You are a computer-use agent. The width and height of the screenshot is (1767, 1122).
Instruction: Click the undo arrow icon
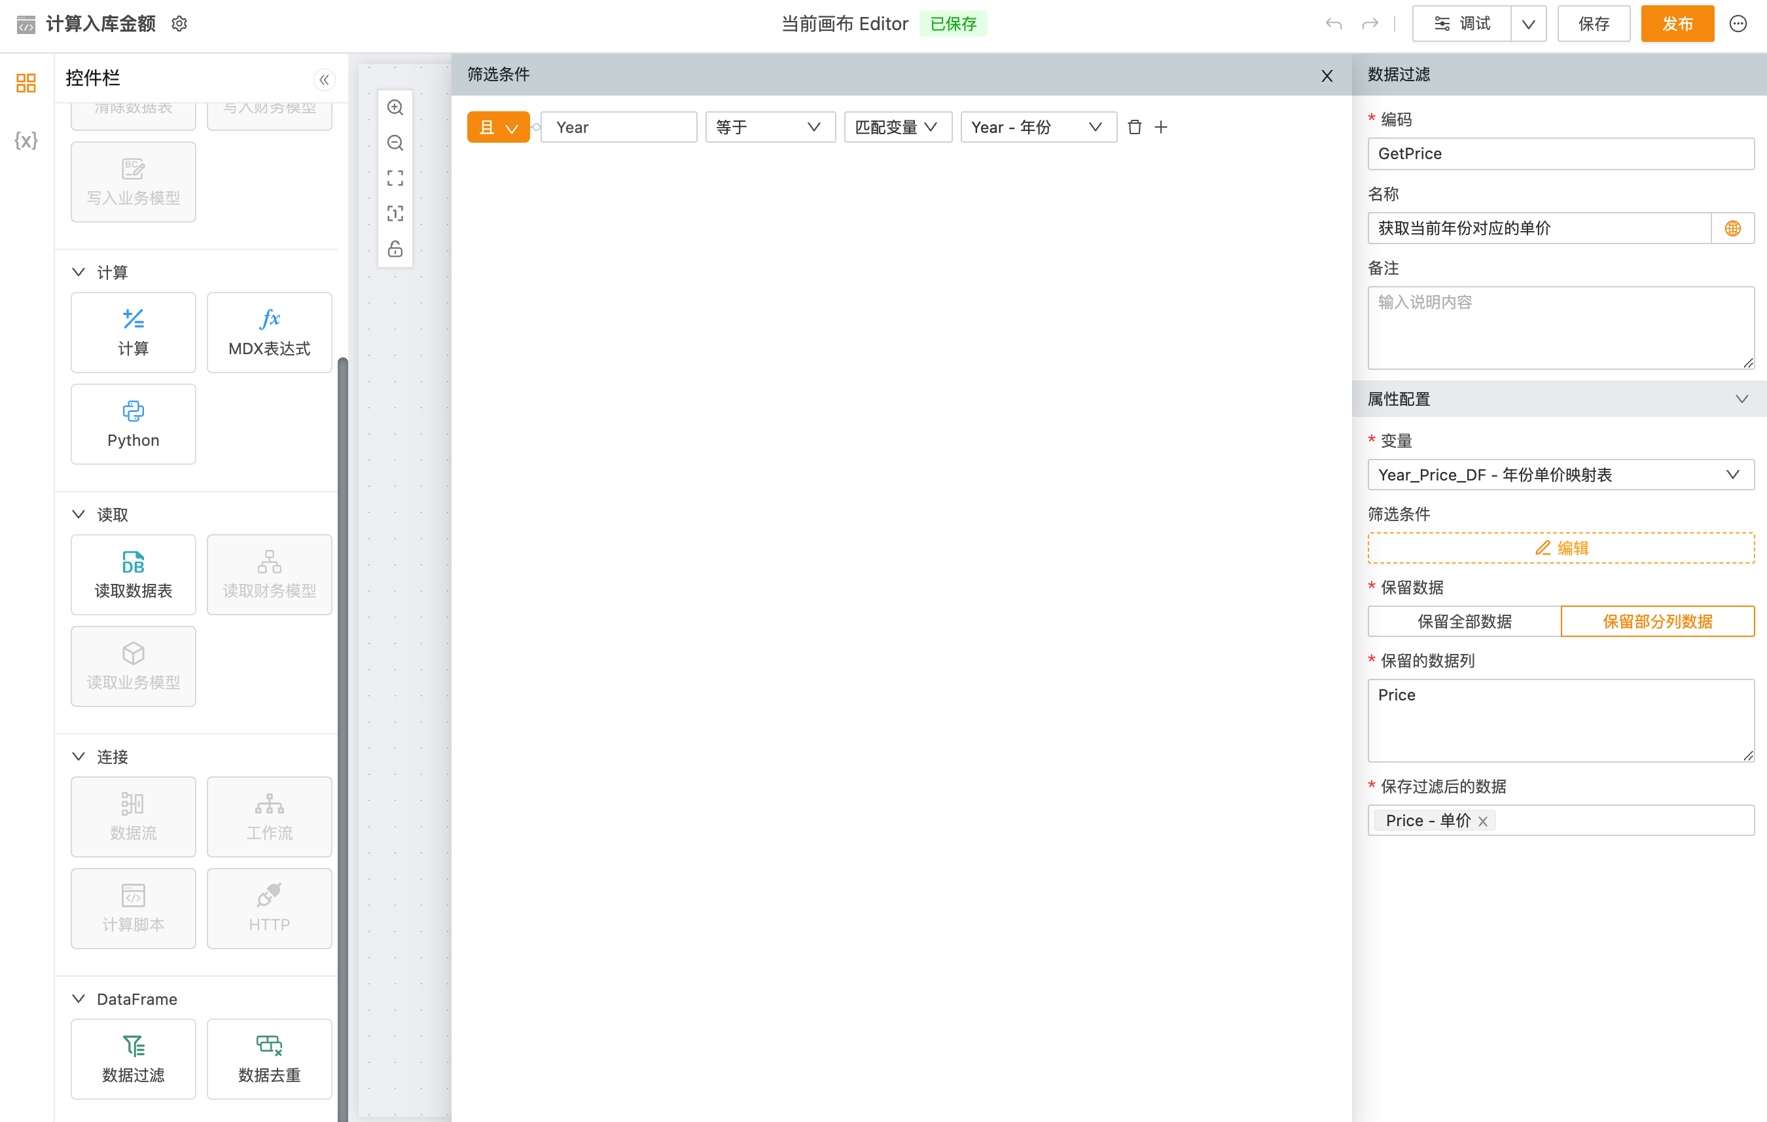[x=1333, y=24]
